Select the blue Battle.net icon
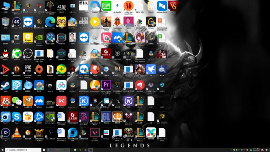 [x=39, y=118]
